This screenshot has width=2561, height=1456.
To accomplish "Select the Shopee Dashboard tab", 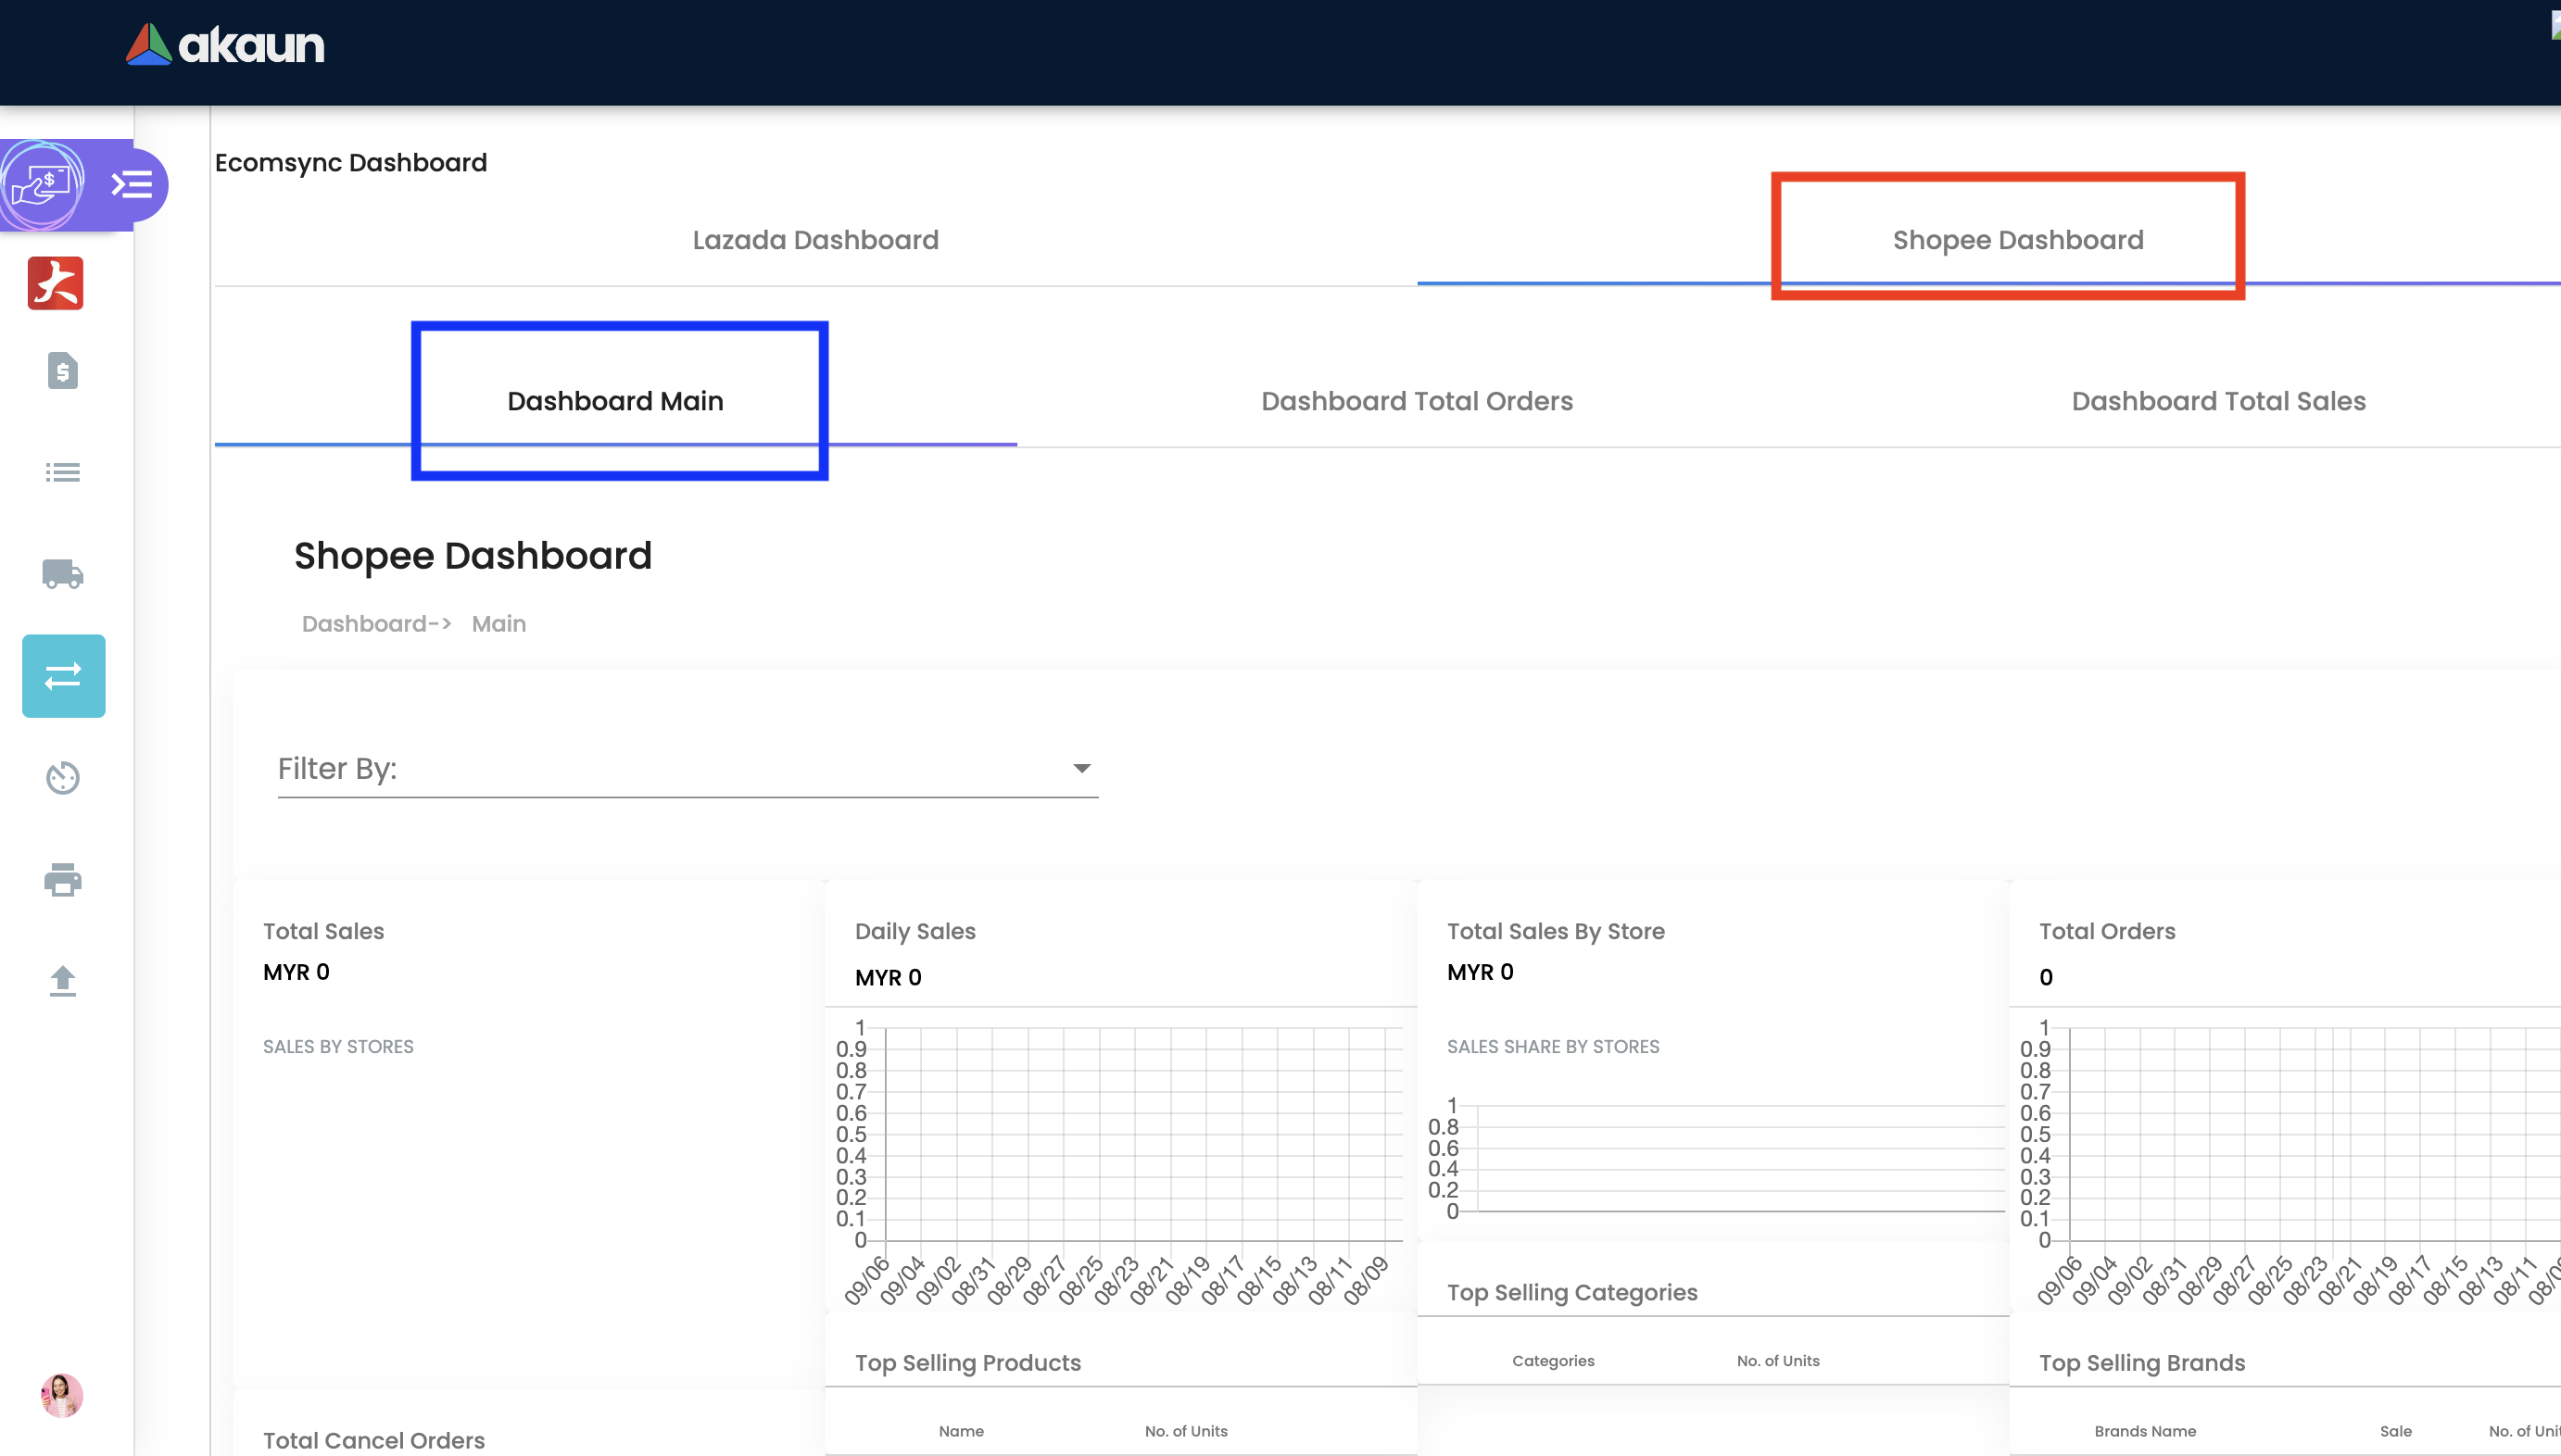I will 2018,240.
